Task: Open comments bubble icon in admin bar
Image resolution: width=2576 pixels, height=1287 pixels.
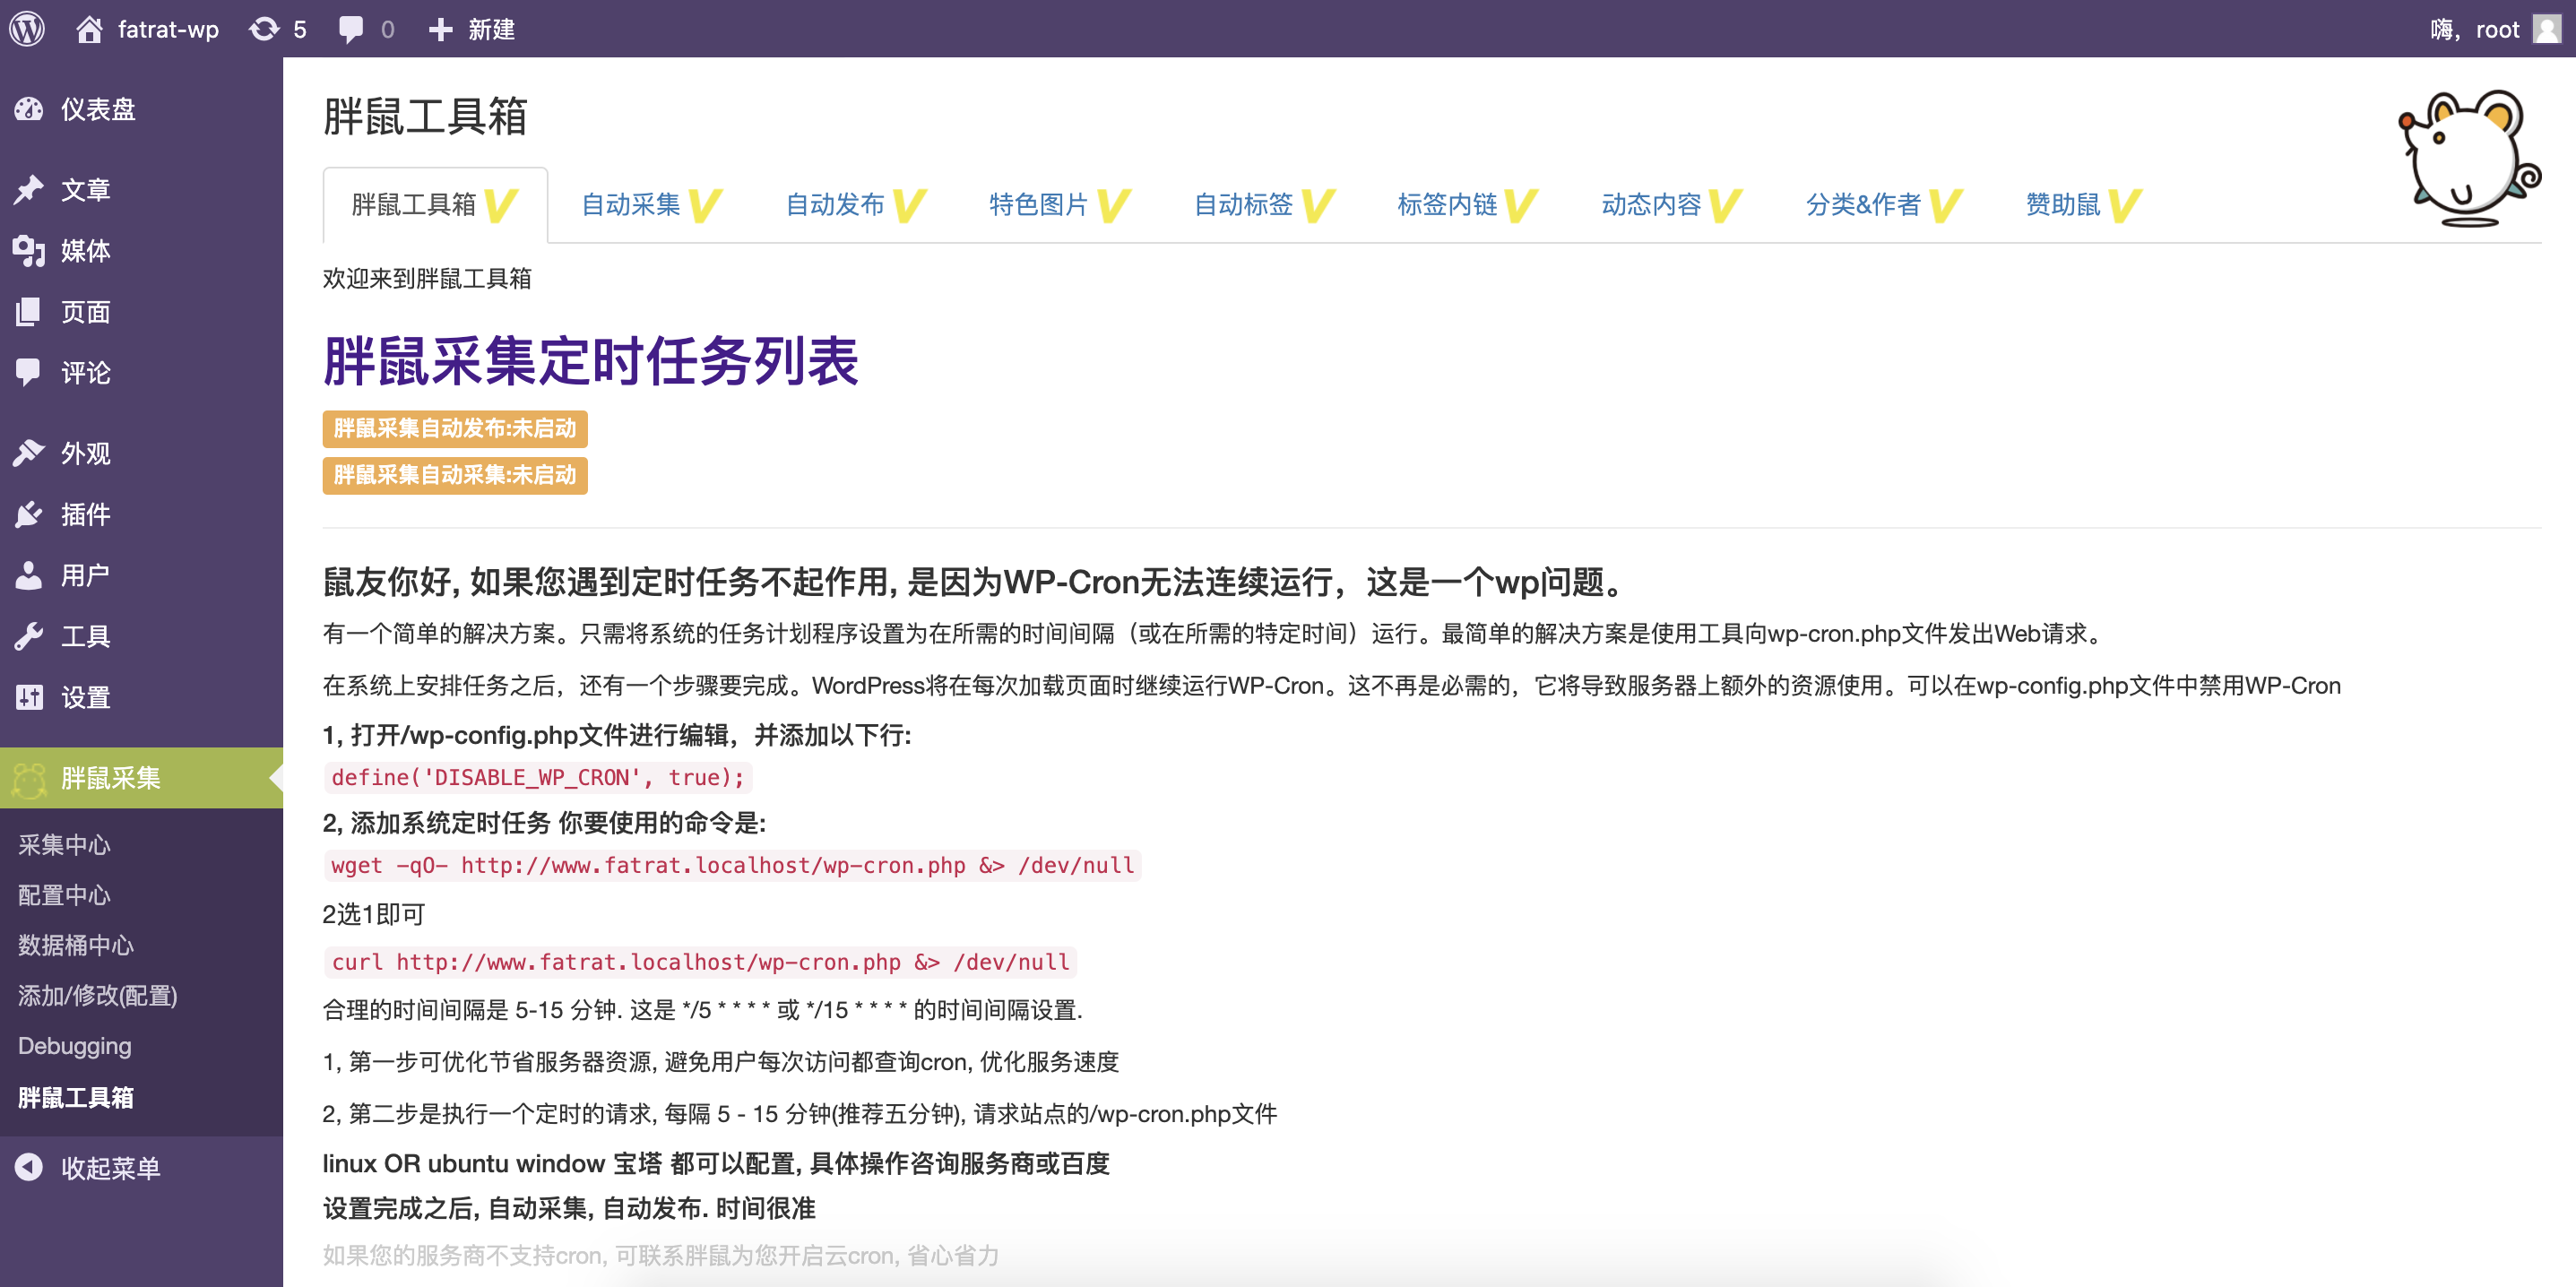Action: [x=350, y=29]
